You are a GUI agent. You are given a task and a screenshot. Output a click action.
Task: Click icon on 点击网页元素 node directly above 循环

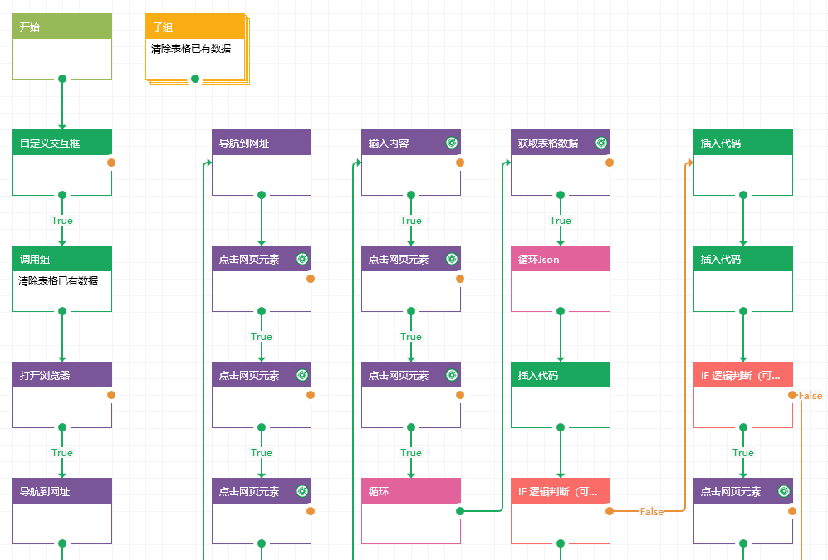tap(452, 375)
